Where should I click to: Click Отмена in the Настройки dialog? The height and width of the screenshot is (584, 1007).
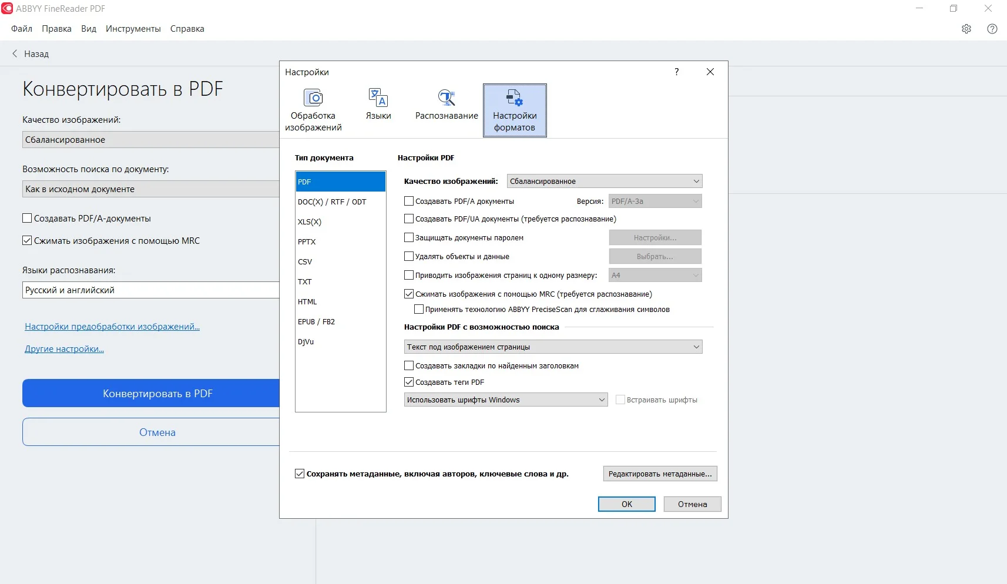tap(693, 504)
